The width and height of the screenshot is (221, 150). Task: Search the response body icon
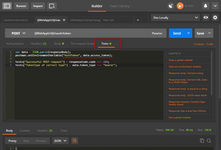coord(209,140)
